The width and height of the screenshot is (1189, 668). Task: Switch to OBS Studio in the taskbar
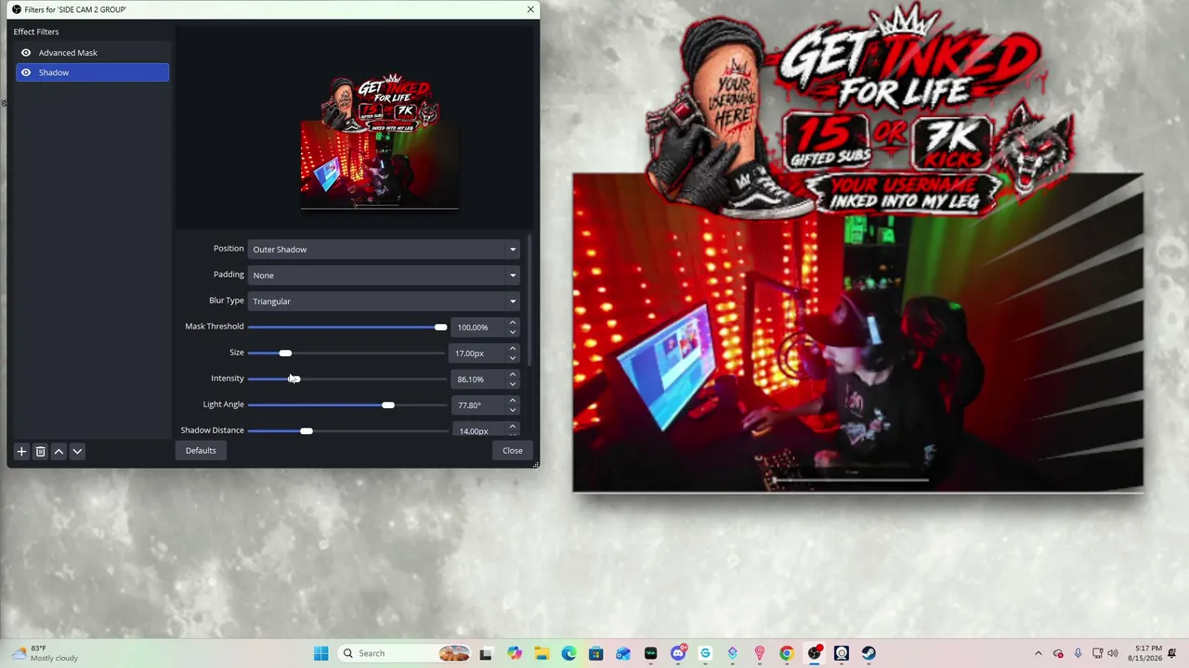pyautogui.click(x=815, y=653)
